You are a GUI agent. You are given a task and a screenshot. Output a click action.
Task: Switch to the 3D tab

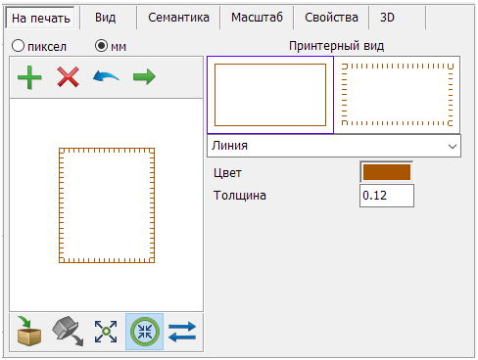coord(387,18)
